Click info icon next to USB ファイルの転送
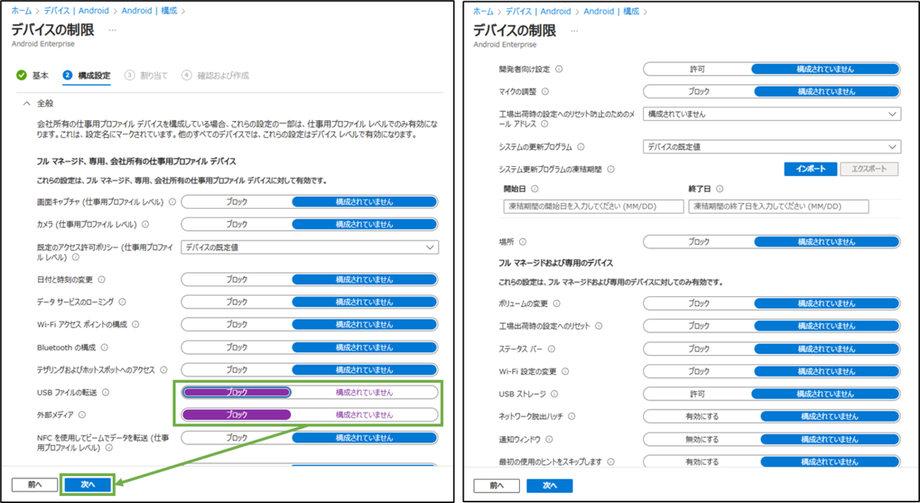This screenshot has width=920, height=503. [x=106, y=392]
